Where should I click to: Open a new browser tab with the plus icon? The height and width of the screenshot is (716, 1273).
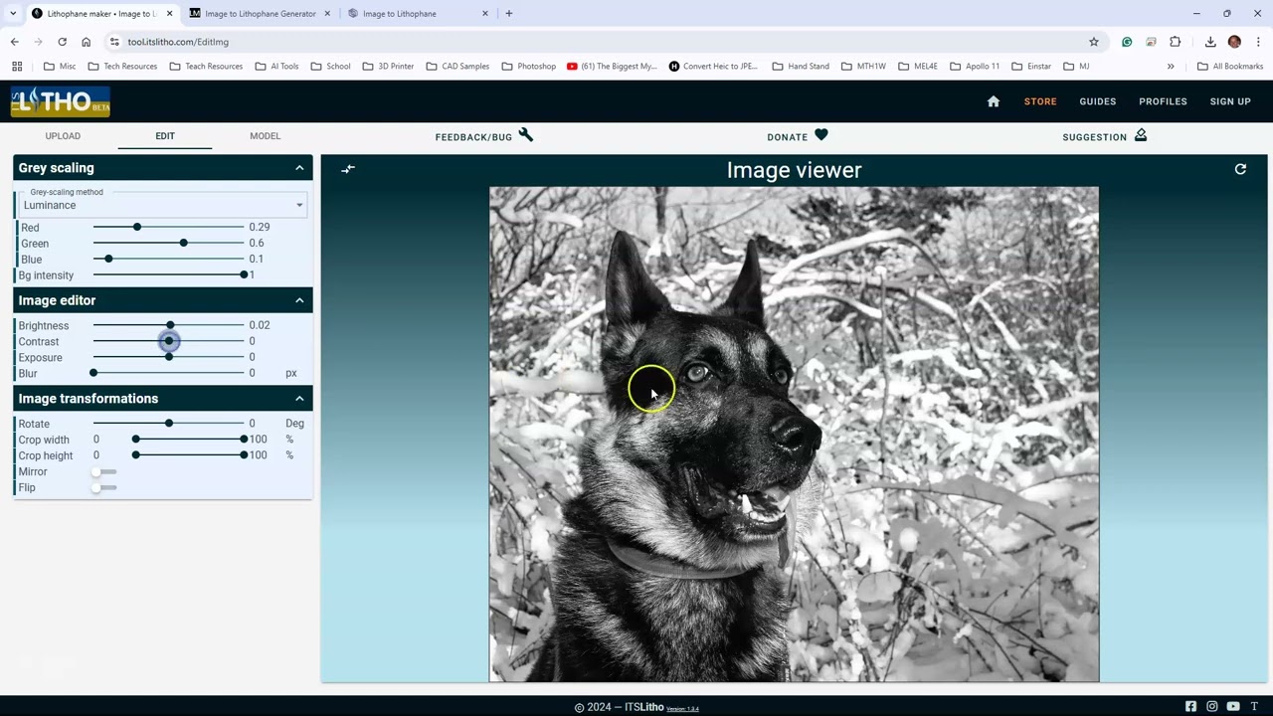509,14
